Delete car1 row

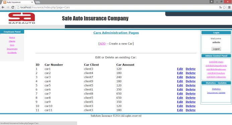point(190,69)
